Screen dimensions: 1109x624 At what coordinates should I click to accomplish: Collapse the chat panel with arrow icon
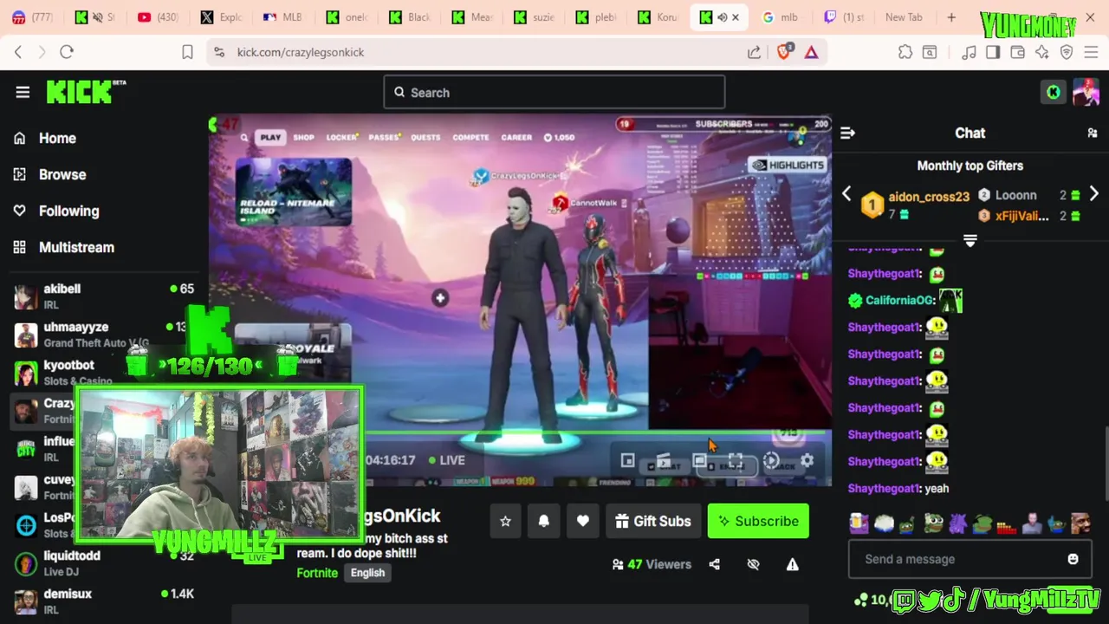point(847,133)
